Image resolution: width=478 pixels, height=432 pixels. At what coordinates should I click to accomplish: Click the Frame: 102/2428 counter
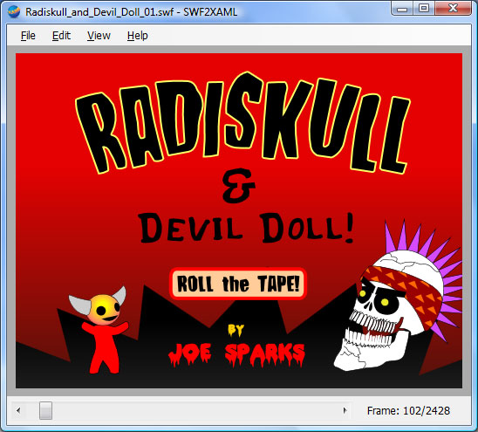click(x=408, y=411)
